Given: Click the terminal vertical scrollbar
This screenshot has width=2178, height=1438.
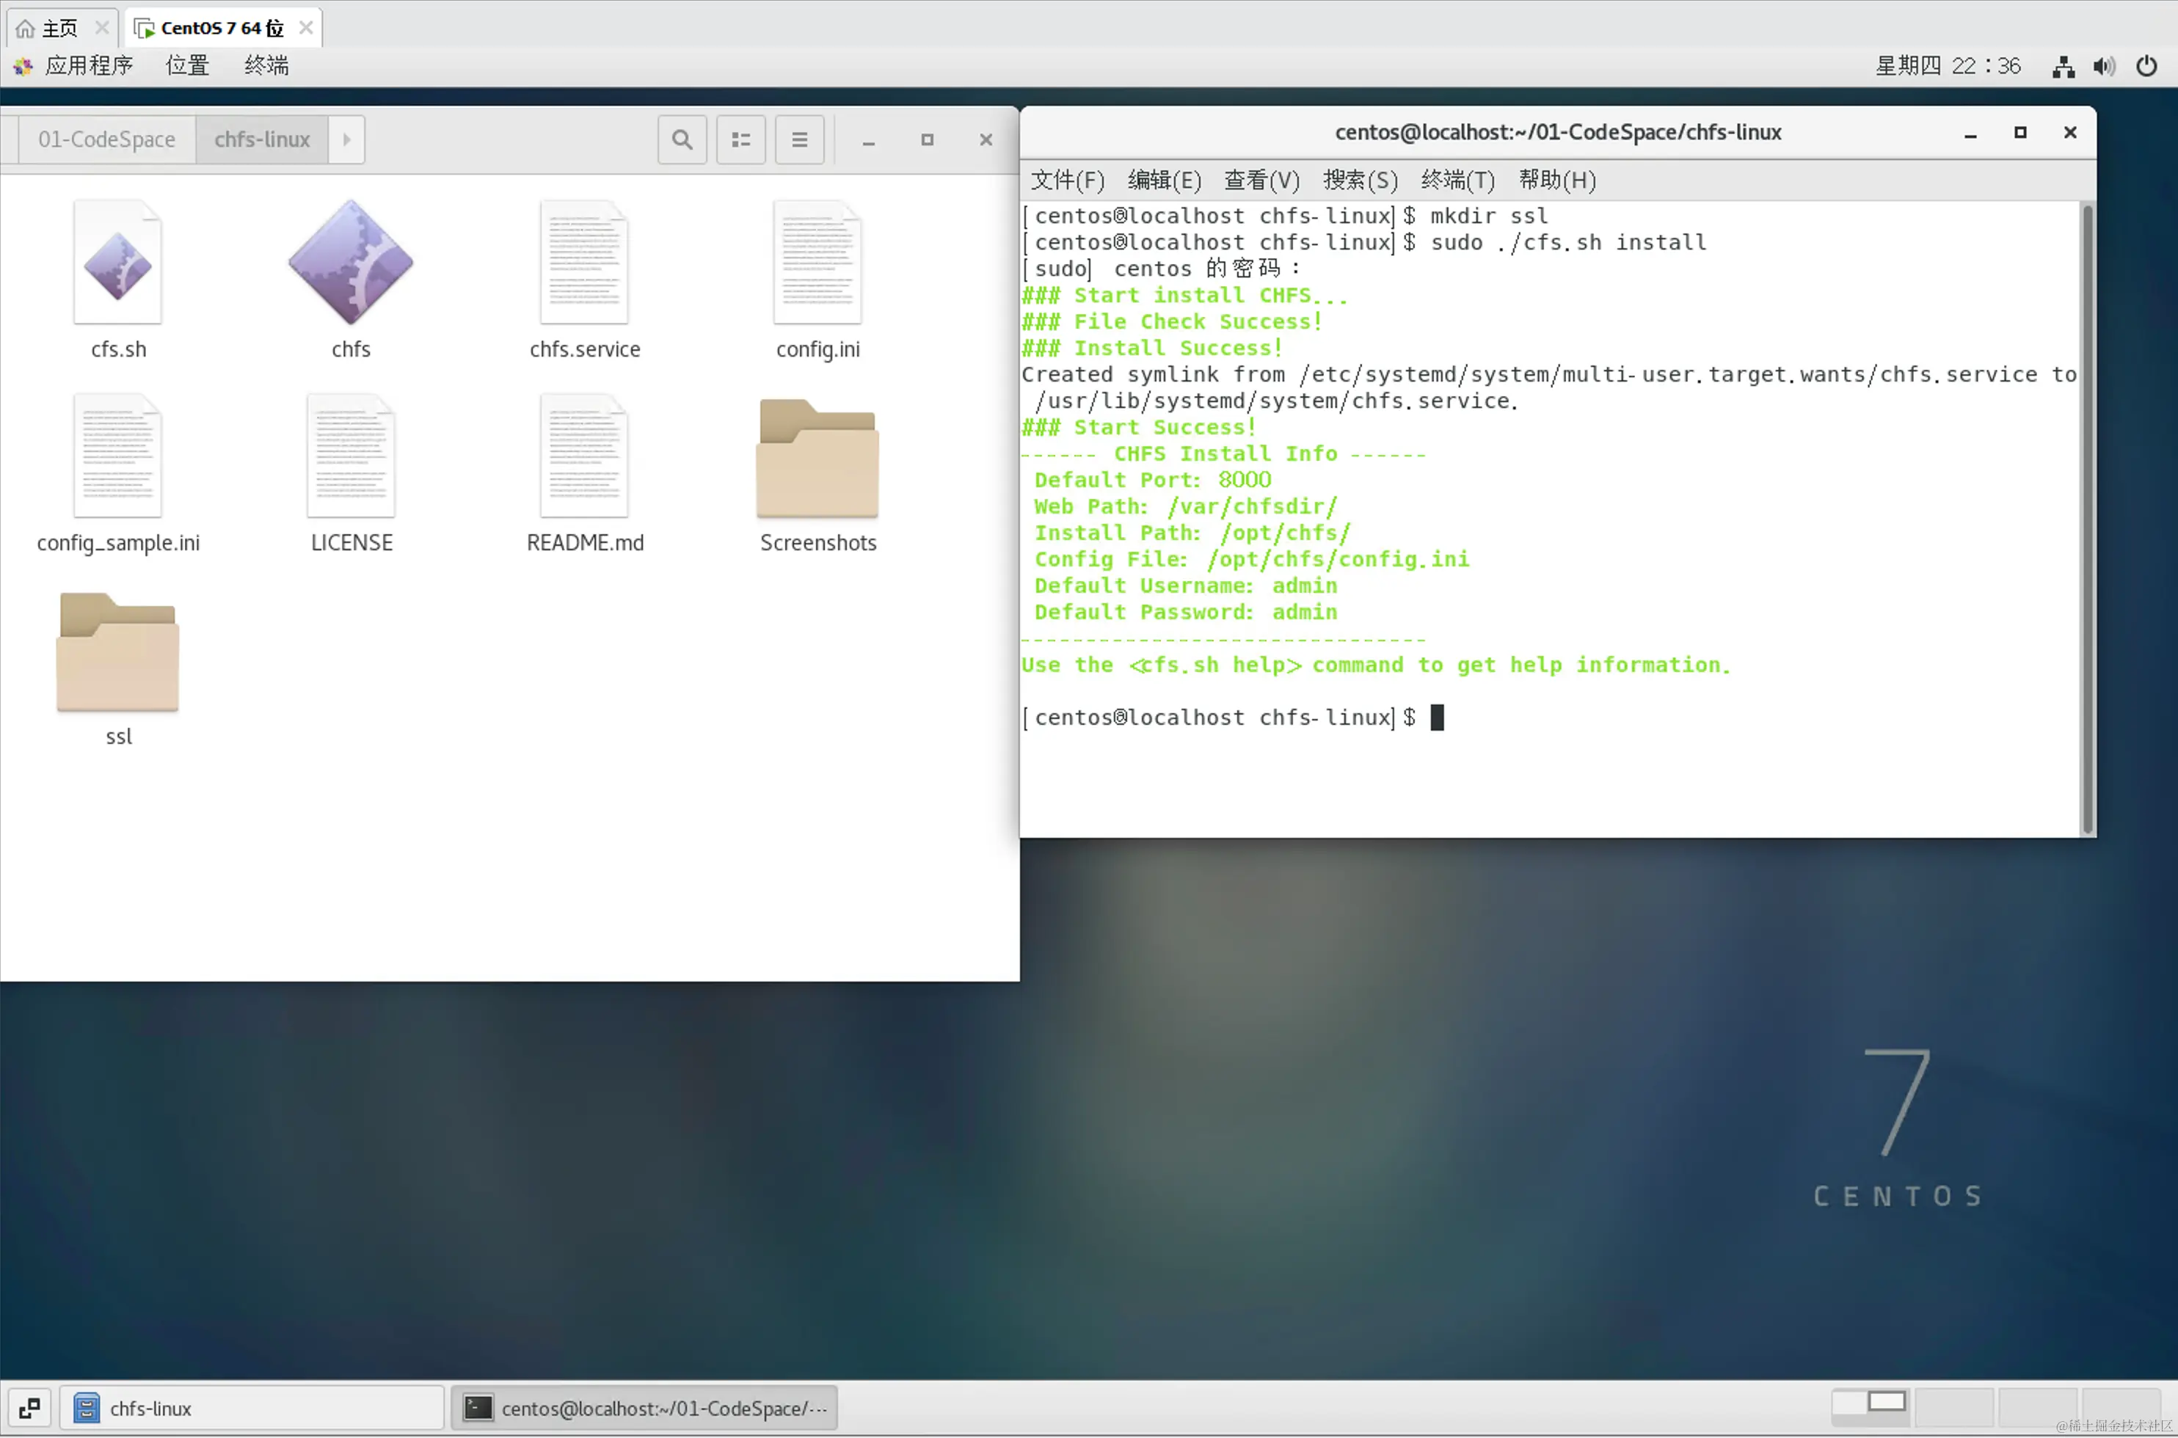Looking at the screenshot, I should [2087, 518].
